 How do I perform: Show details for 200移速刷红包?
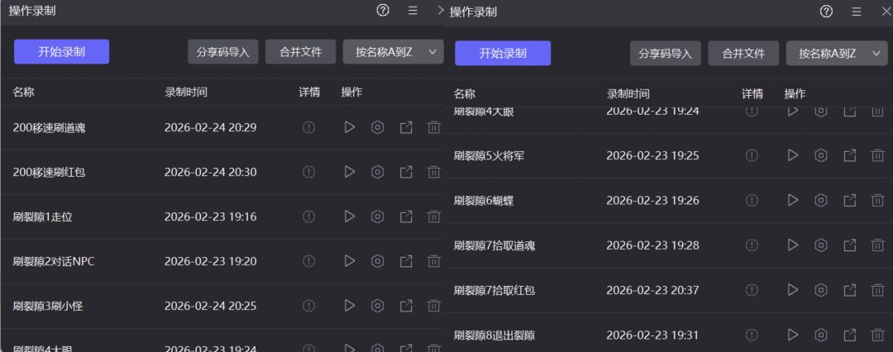(308, 171)
